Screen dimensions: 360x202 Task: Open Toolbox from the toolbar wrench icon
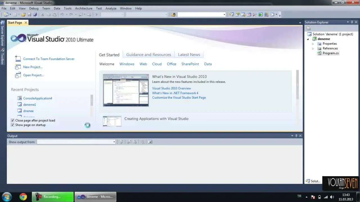coord(255,15)
